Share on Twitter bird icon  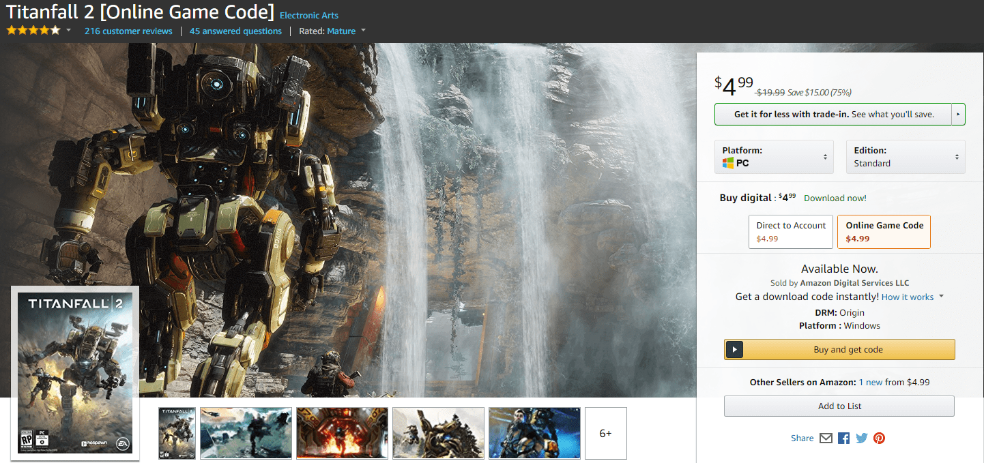(862, 438)
